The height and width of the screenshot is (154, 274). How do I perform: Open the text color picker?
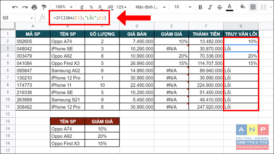(x=229, y=8)
